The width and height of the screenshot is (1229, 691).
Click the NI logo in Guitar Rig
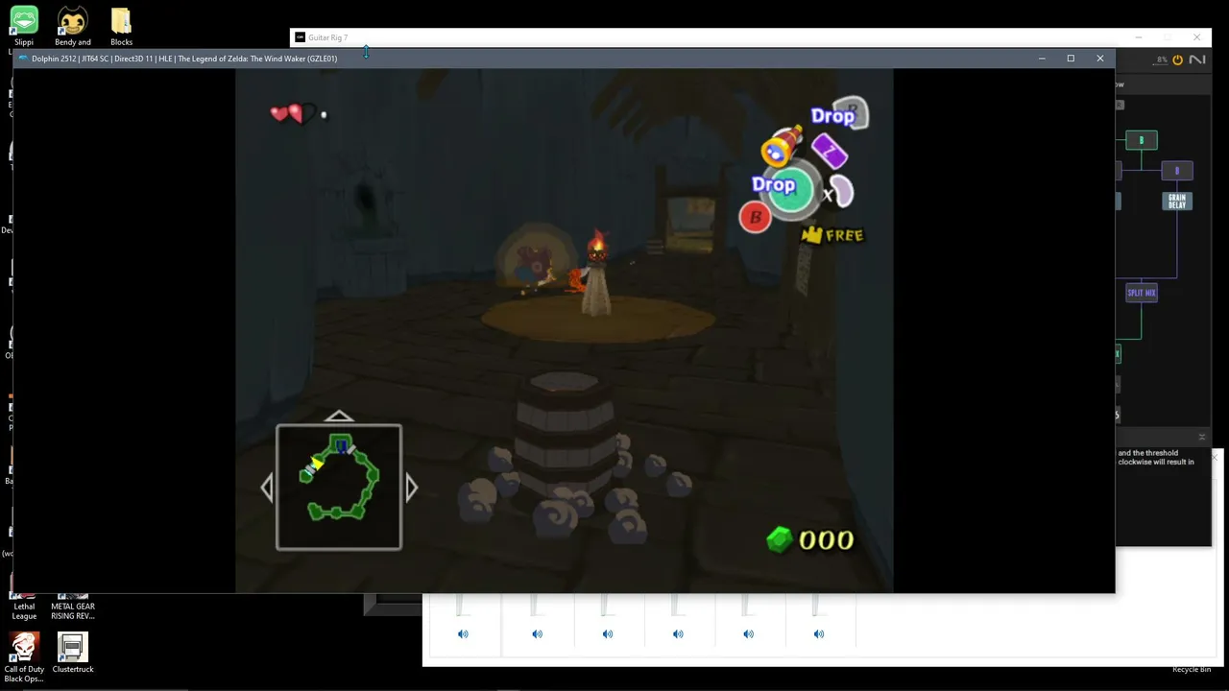(x=1197, y=60)
